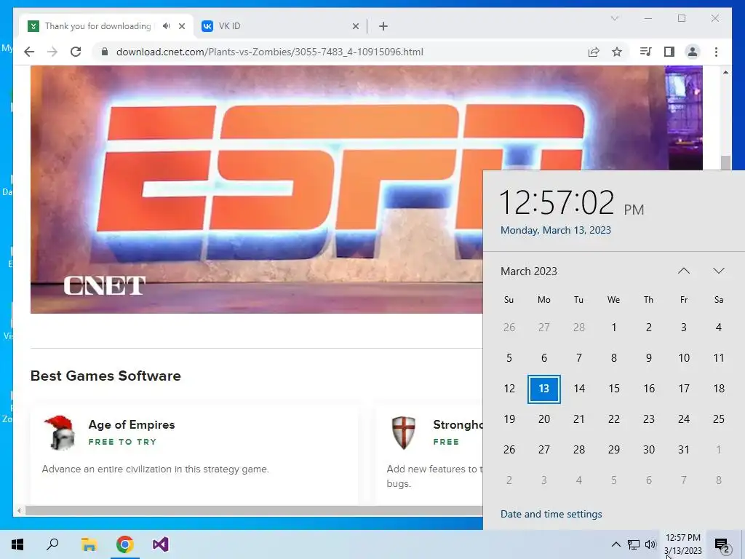Pick March 22 in the calendar

614,419
